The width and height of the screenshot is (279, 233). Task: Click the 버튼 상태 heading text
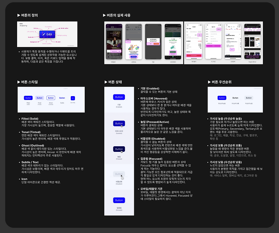(115, 82)
